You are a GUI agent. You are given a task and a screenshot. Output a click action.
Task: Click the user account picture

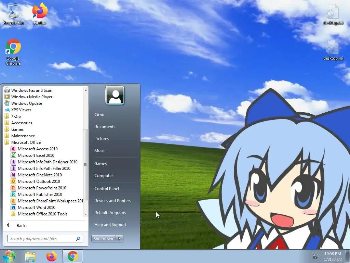tap(115, 95)
